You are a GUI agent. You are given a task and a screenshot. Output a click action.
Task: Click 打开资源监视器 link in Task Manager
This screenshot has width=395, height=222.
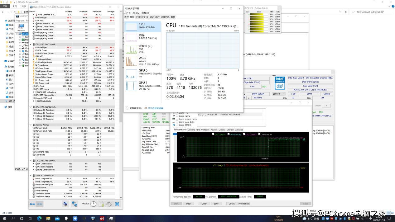point(155,108)
